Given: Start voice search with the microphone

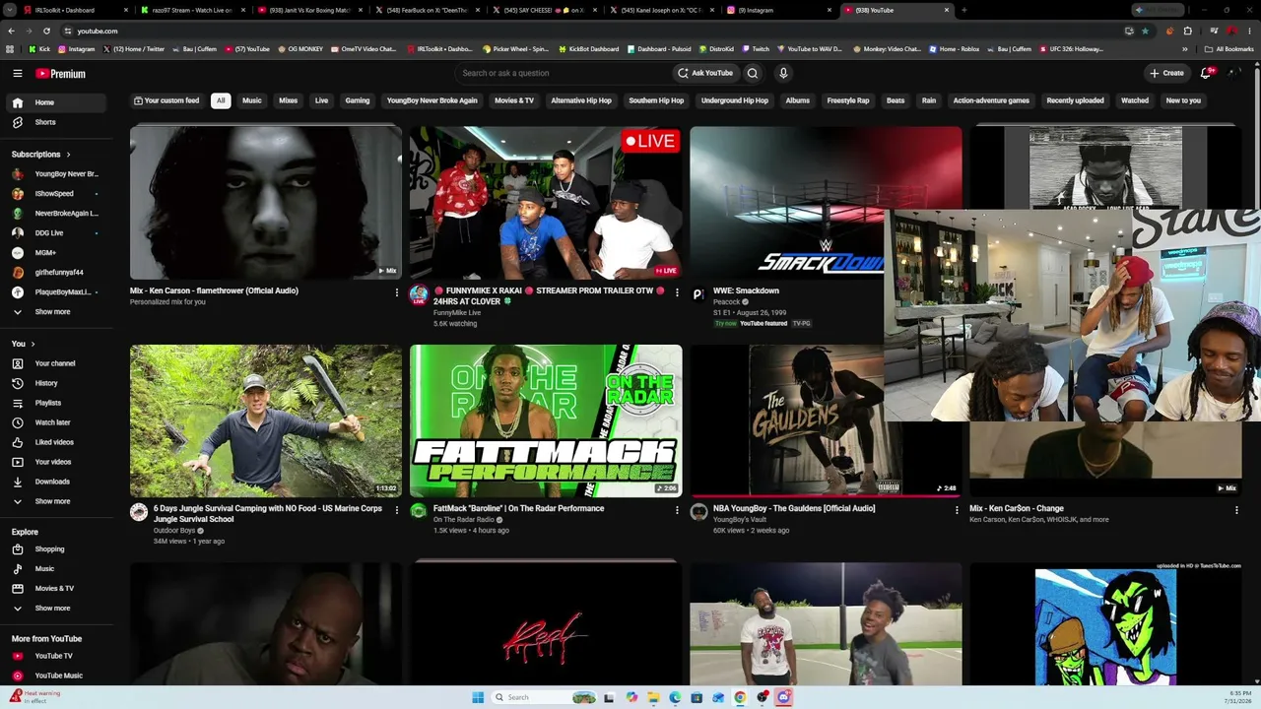Looking at the screenshot, I should click(x=783, y=73).
